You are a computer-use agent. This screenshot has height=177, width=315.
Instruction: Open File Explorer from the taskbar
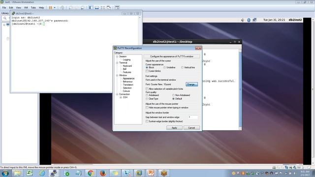pos(18,173)
